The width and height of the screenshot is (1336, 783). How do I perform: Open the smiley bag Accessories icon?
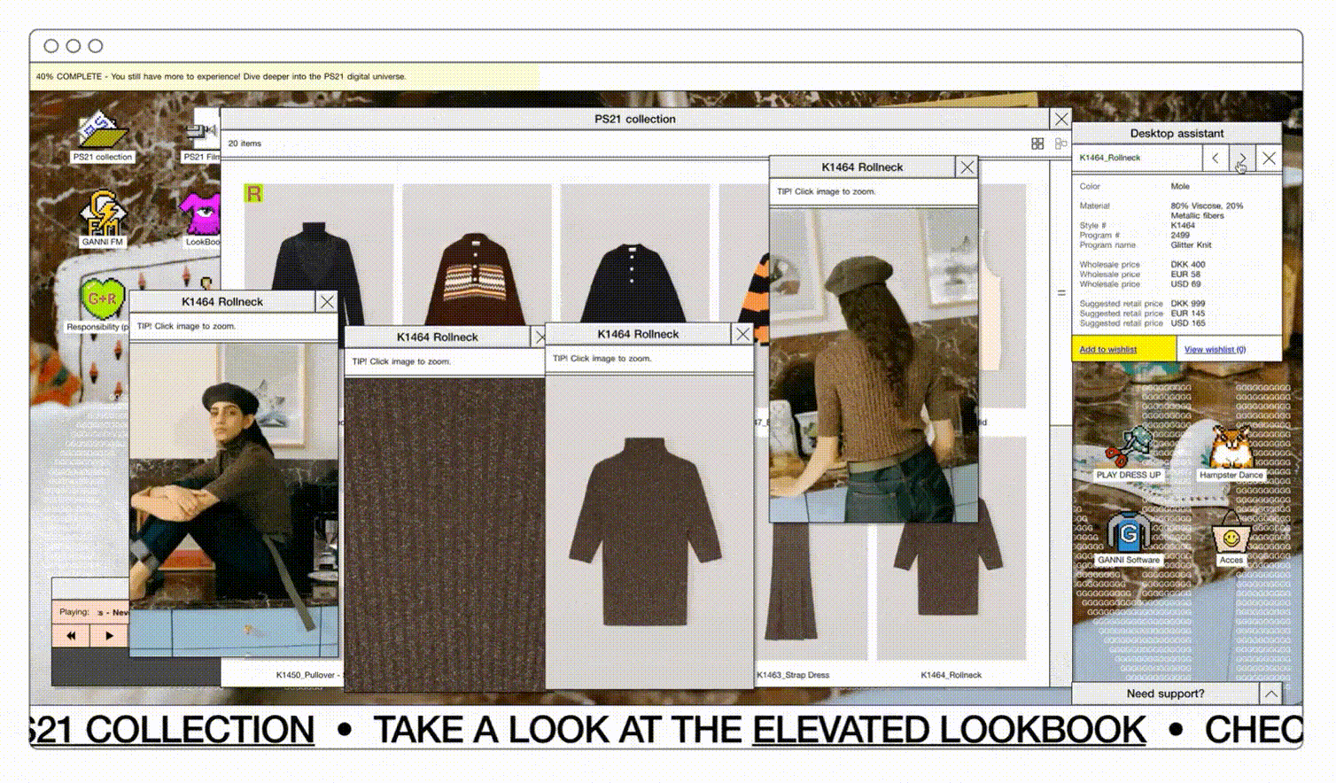pyautogui.click(x=1231, y=534)
